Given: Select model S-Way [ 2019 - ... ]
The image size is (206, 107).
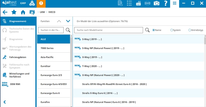Looking at the screenshot, I should click(139, 39).
